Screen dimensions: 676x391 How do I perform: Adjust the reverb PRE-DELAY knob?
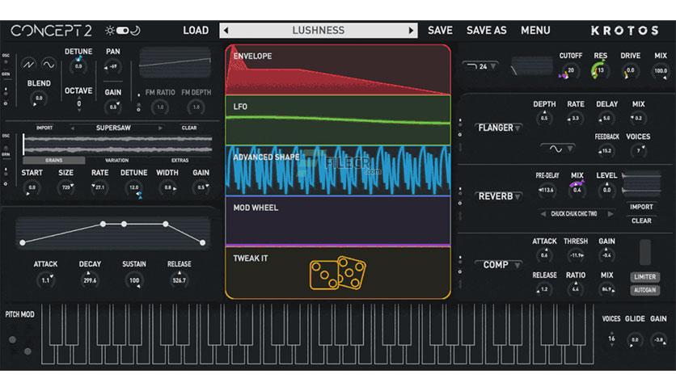547,190
